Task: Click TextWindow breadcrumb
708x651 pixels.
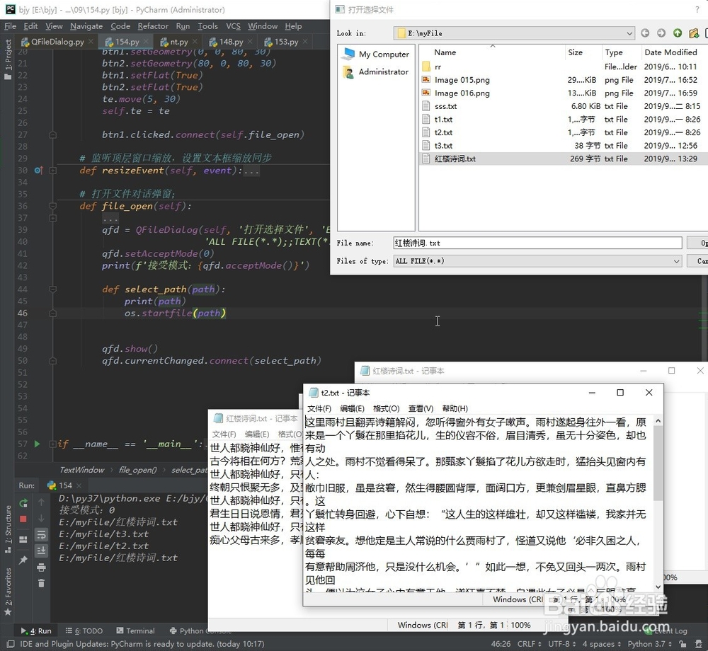Action: click(x=81, y=470)
